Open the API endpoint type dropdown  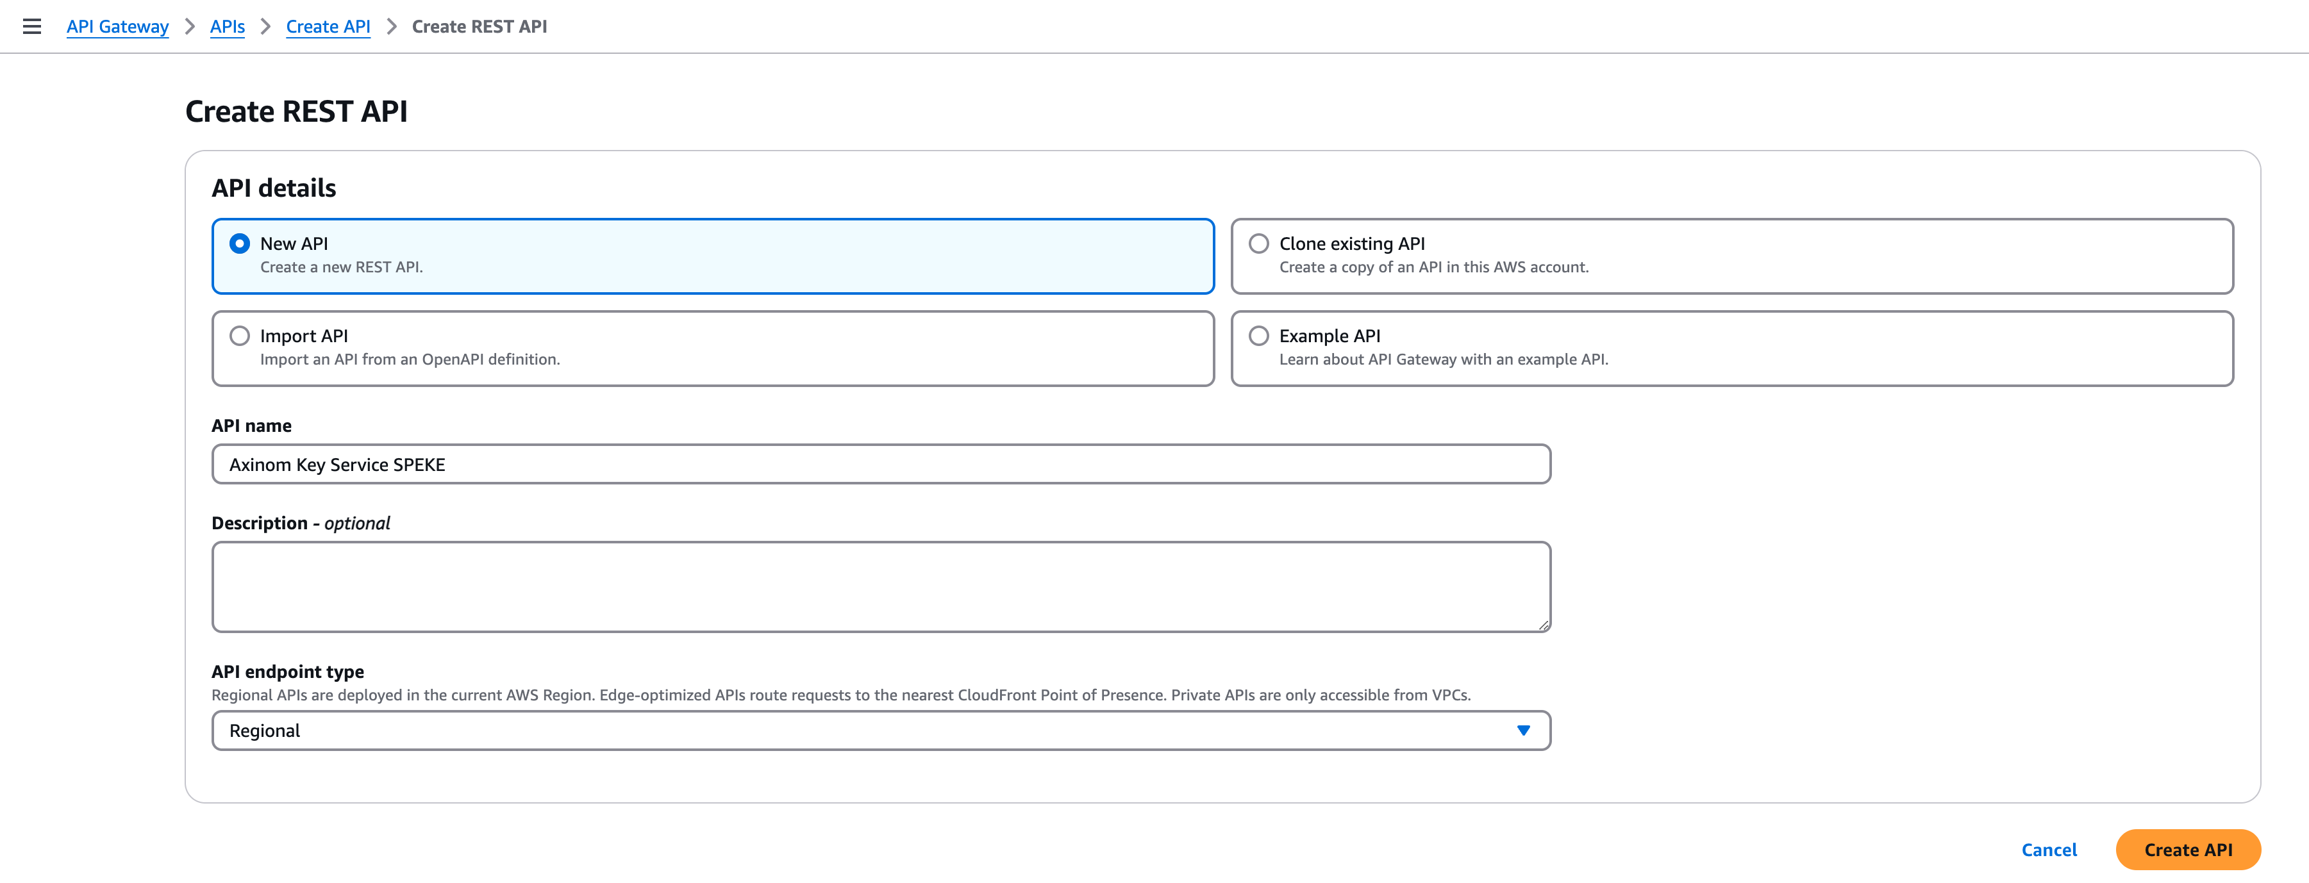coord(880,730)
